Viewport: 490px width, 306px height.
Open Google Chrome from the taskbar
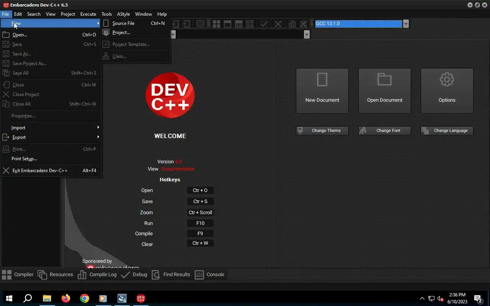coord(85,298)
